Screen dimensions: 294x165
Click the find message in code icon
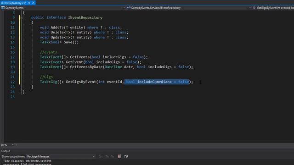click(x=101, y=156)
